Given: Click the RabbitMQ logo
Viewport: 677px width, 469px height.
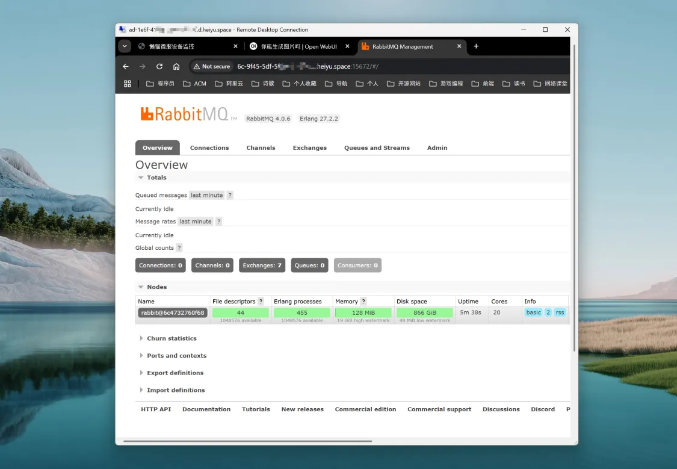Looking at the screenshot, I should click(189, 114).
